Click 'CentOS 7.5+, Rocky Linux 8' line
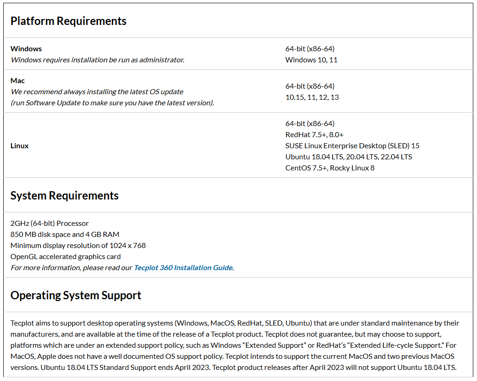This screenshot has height=381, width=477. point(330,168)
